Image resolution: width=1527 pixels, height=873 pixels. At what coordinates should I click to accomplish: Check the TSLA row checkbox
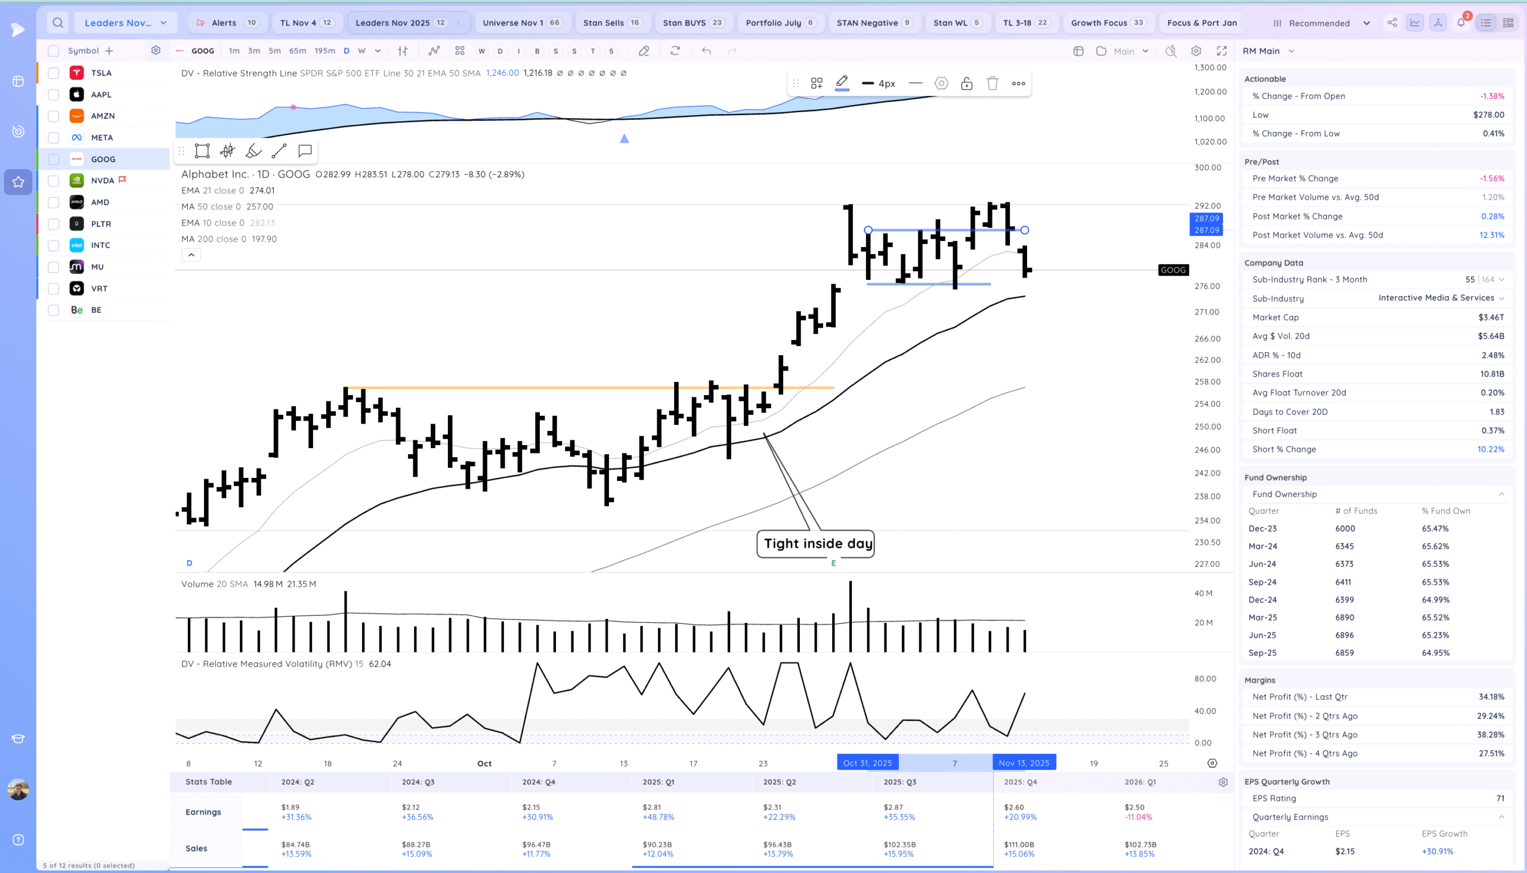coord(53,73)
